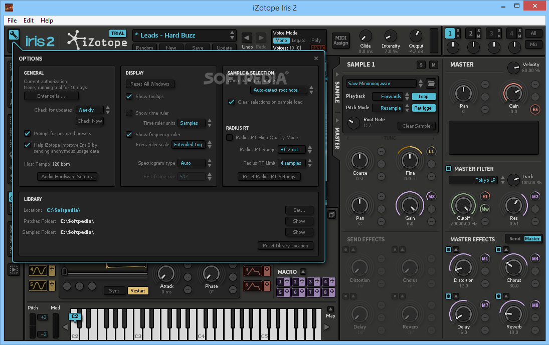Click macro 8 assign button
549x345 pixels.
(329, 292)
